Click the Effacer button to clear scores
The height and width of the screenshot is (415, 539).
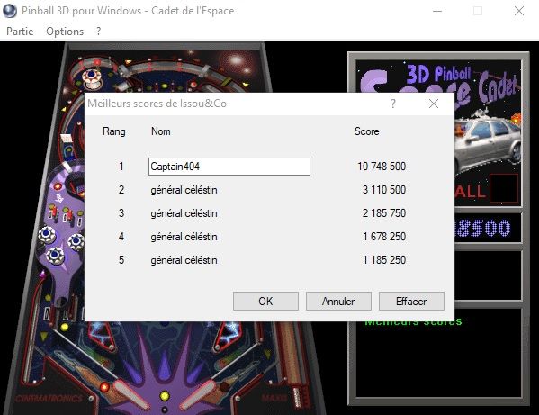[411, 302]
